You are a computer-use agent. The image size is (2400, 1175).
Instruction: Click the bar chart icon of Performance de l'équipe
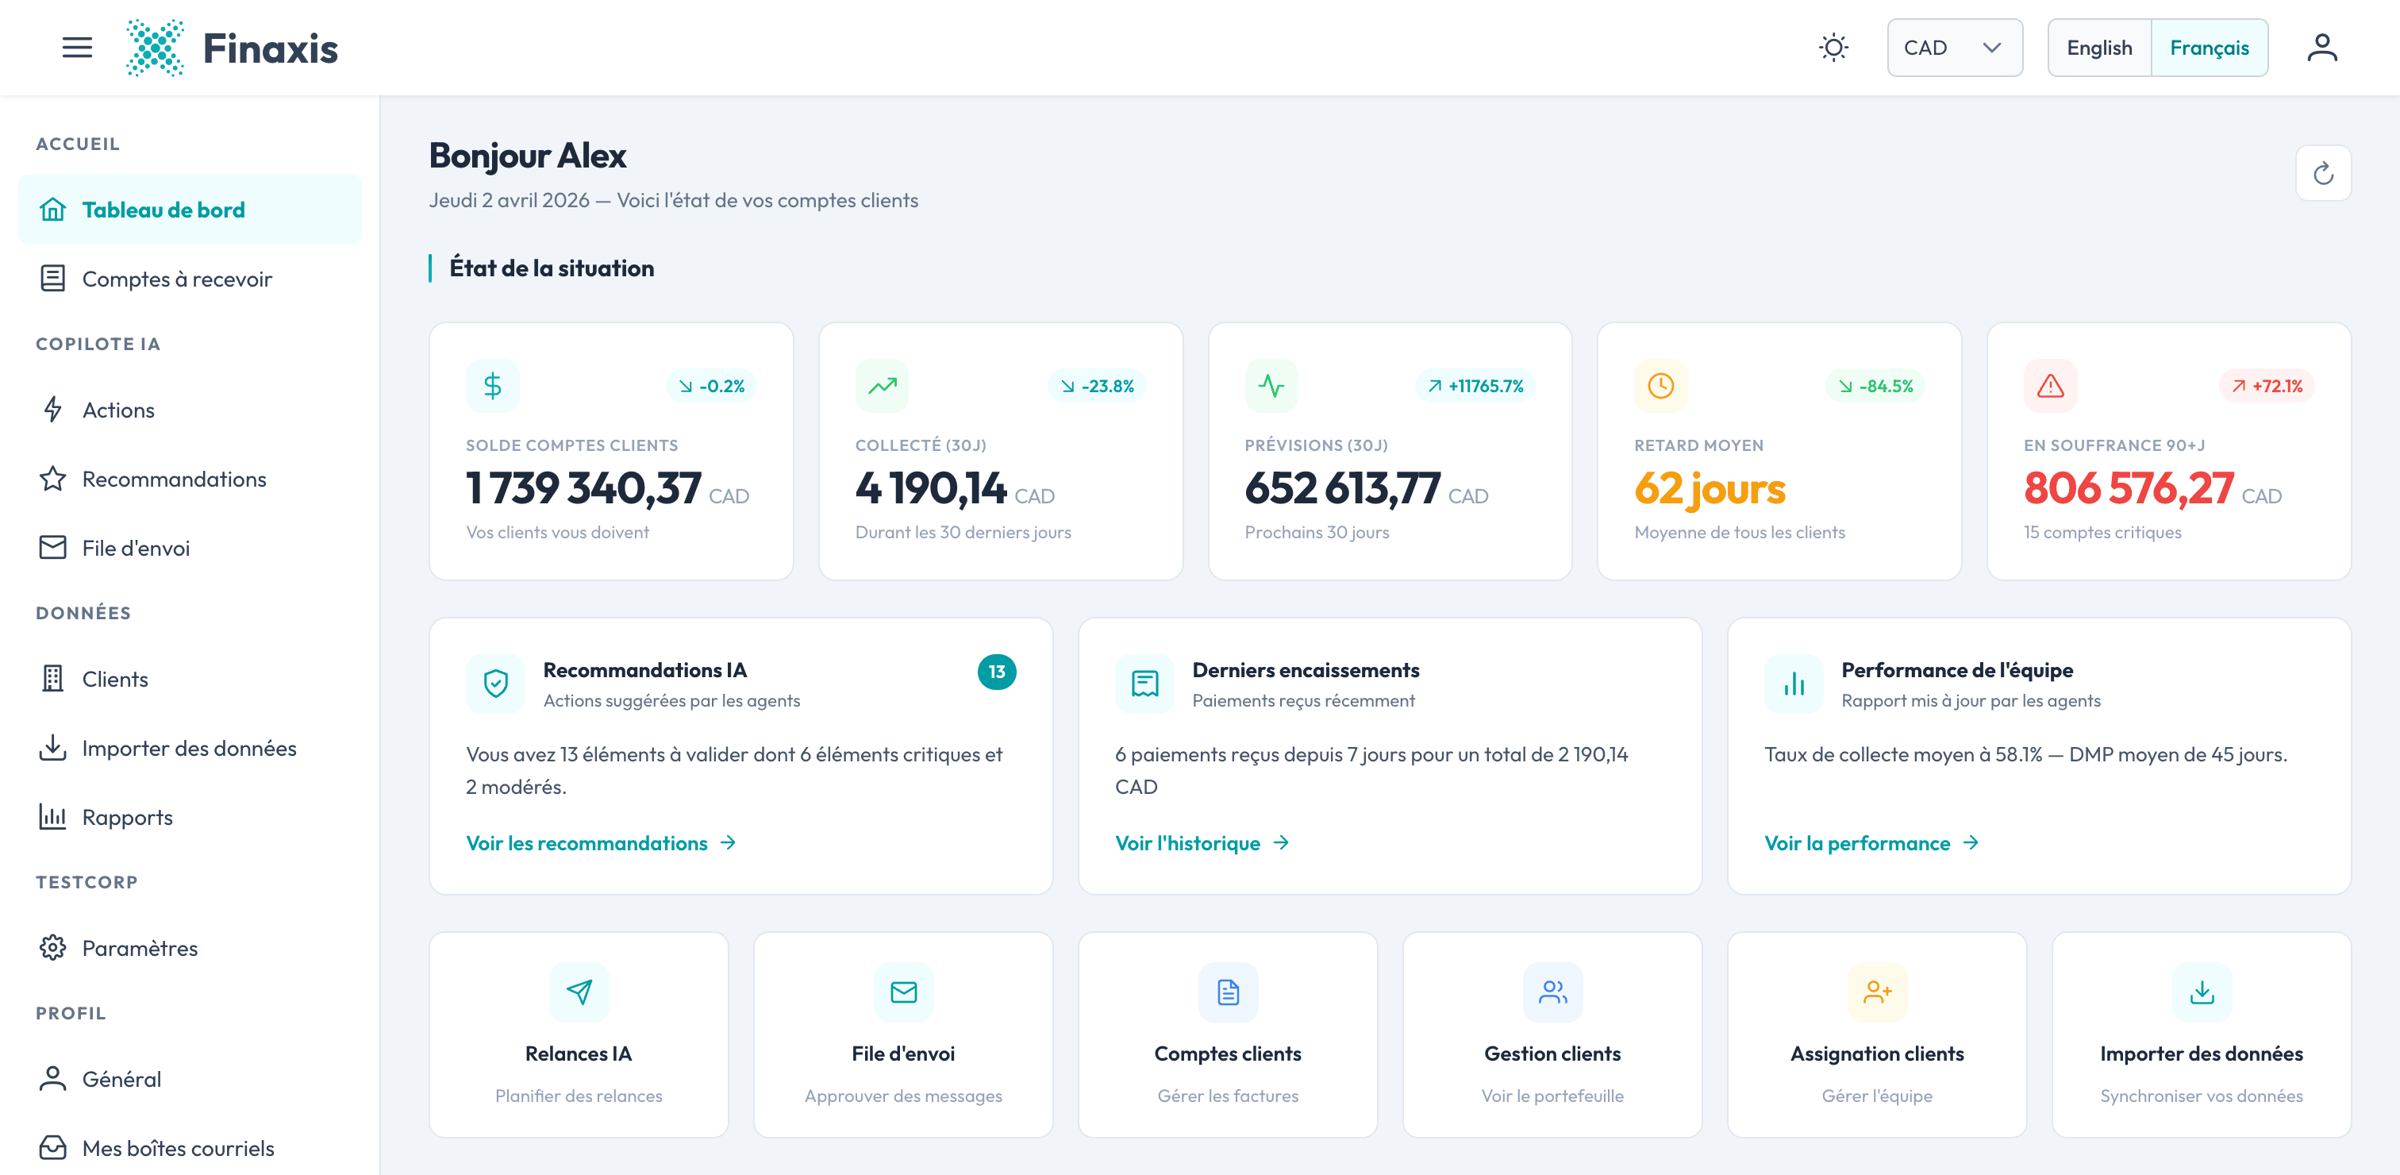(x=1794, y=684)
